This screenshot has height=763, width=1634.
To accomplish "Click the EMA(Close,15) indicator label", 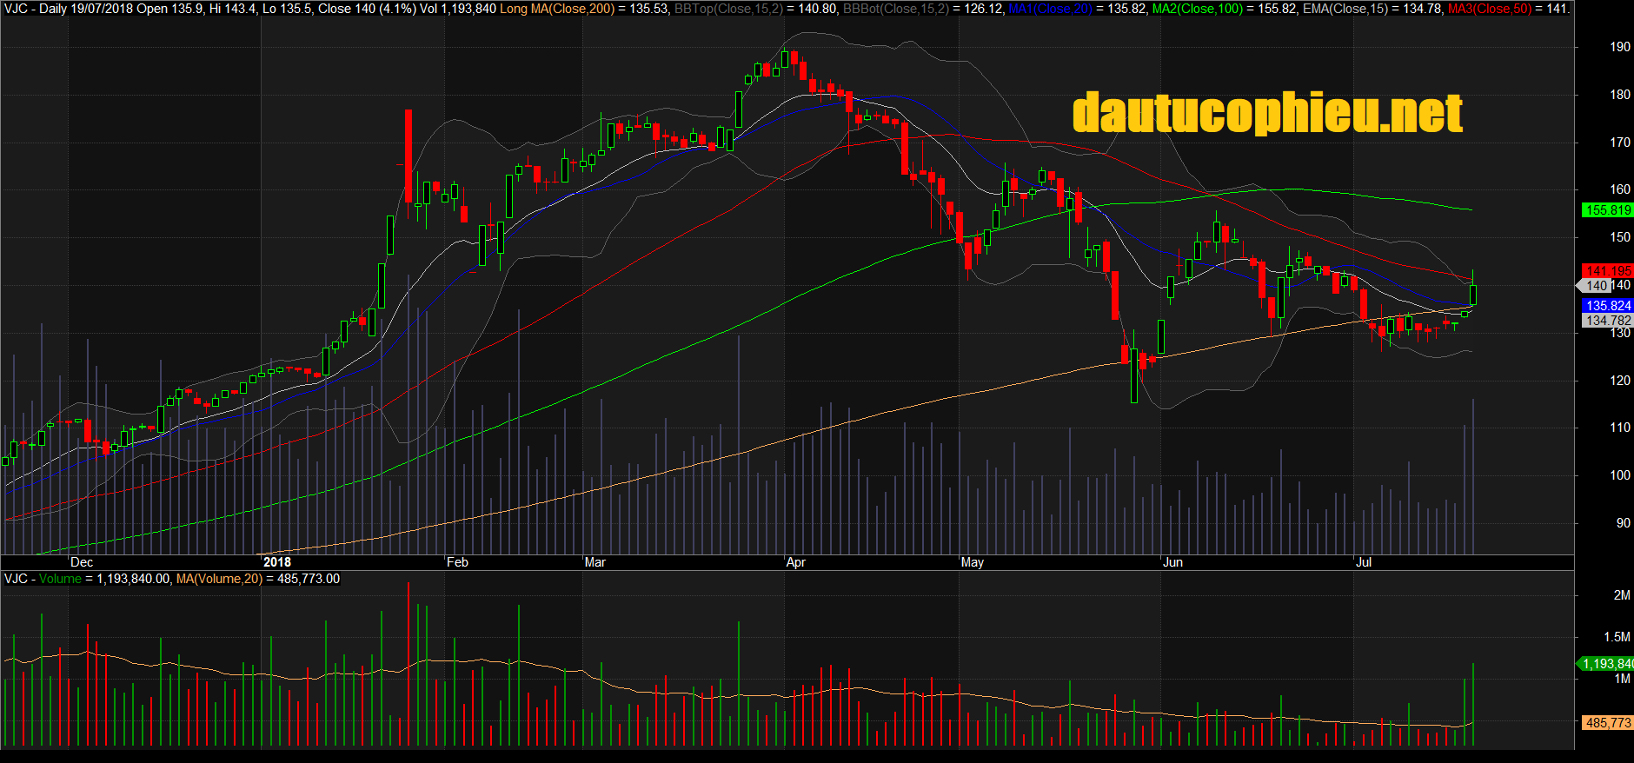I will (x=1345, y=9).
